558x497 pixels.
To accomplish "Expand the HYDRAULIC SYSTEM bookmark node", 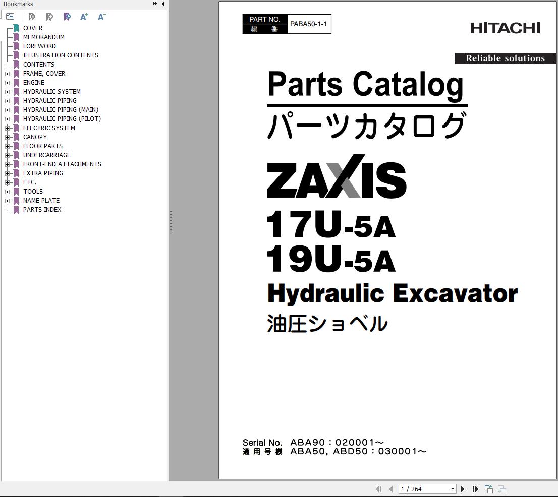I will [x=7, y=92].
